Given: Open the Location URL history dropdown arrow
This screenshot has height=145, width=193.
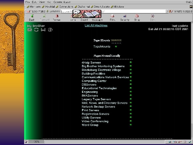Looking at the screenshot, I should pos(167,11).
